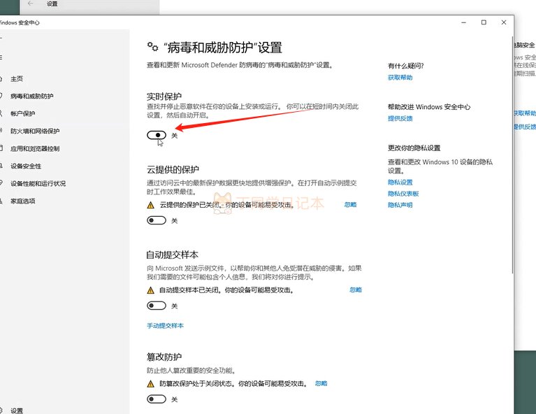Open the 隐私仪表板 link
The width and height of the screenshot is (536, 414).
coord(403,194)
